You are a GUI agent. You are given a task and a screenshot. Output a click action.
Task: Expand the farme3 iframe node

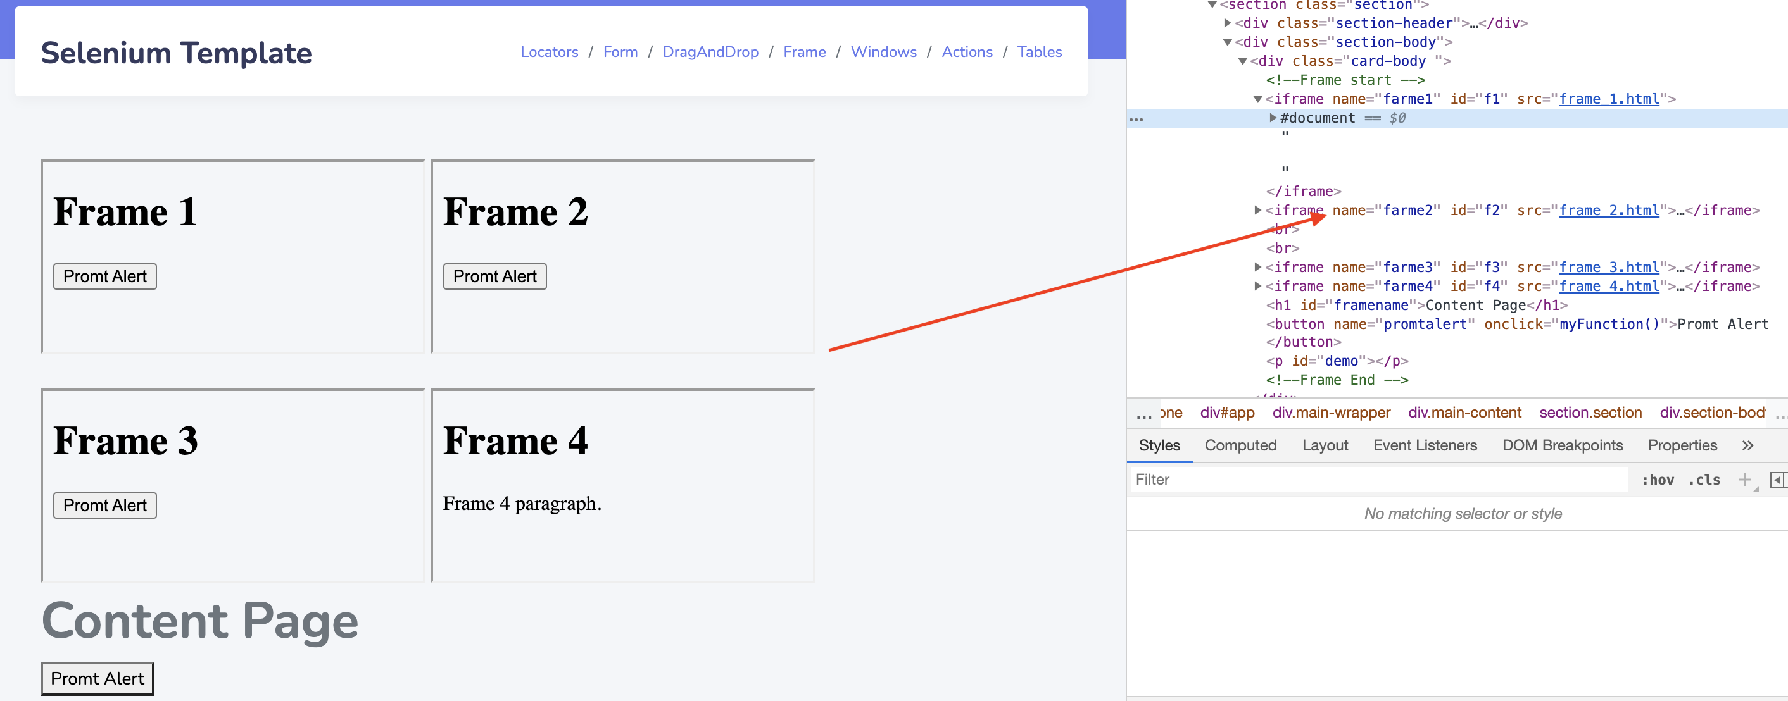tap(1257, 267)
